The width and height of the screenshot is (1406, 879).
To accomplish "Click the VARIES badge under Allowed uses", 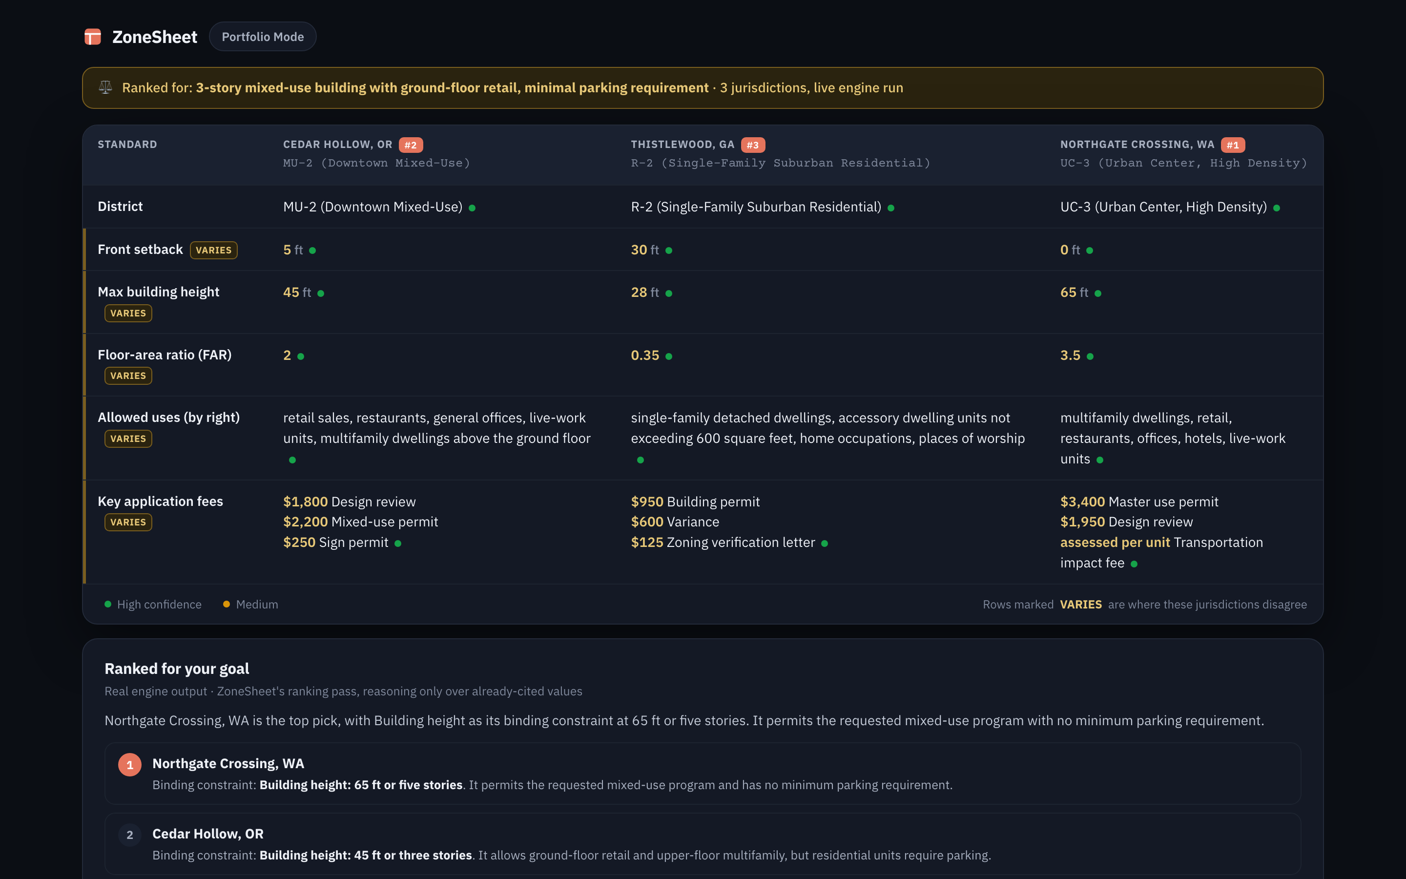I will click(x=128, y=439).
